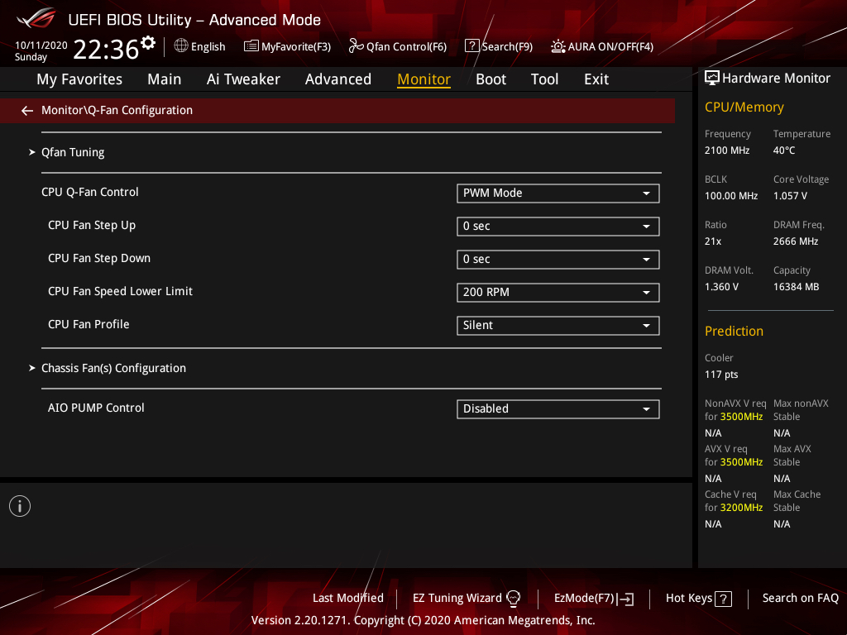The image size is (847, 635).
Task: Switch to the Tool tab
Action: click(544, 79)
